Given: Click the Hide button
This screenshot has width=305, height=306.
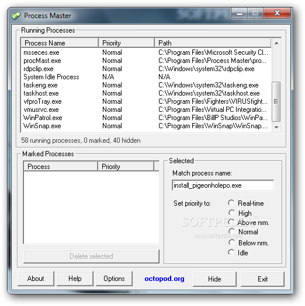Looking at the screenshot, I should point(214,279).
